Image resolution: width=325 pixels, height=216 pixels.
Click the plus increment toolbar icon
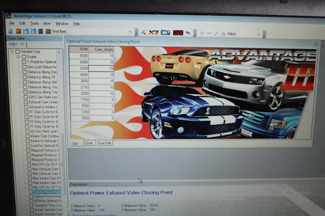coord(202,33)
